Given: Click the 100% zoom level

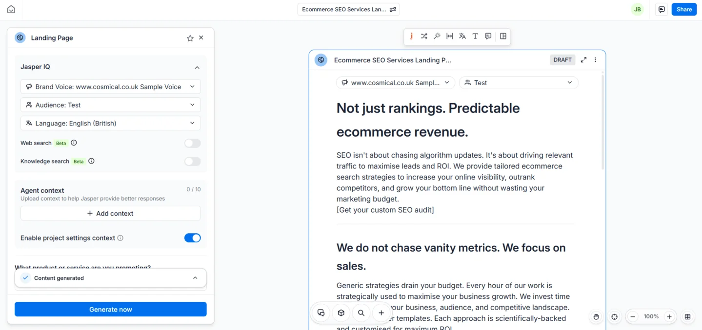Looking at the screenshot, I should pyautogui.click(x=651, y=316).
